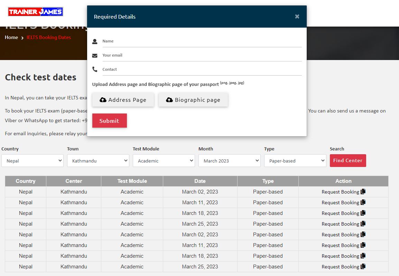Click the copy icon in first Request Booking row

click(363, 191)
